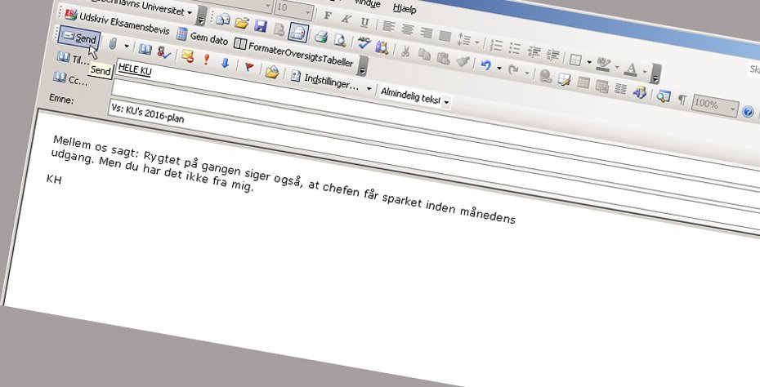Click FormaterOversigtsTabeller toolbar button
This screenshot has width=760, height=387.
(x=293, y=51)
